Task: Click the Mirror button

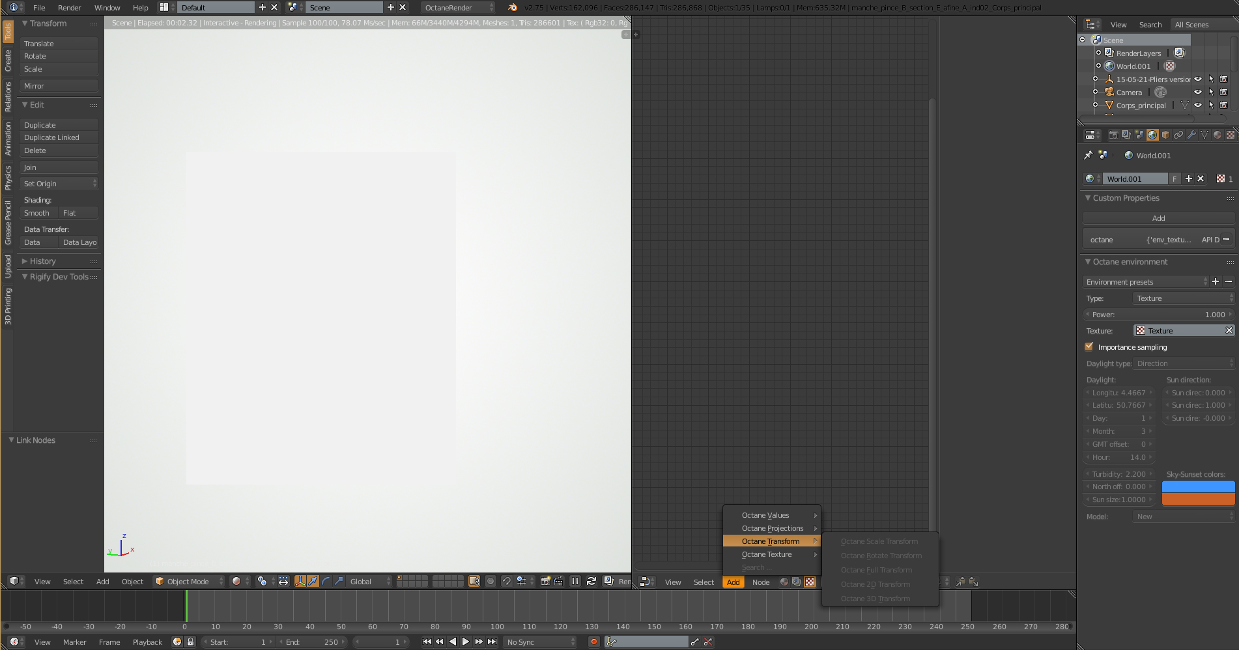Action: [59, 86]
